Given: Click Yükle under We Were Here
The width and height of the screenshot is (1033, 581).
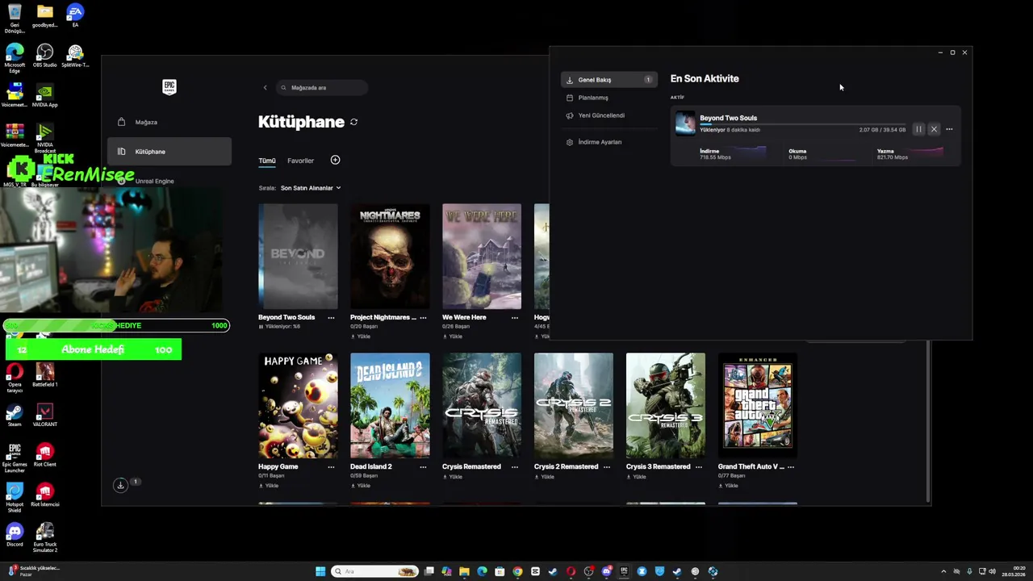Looking at the screenshot, I should (x=452, y=336).
